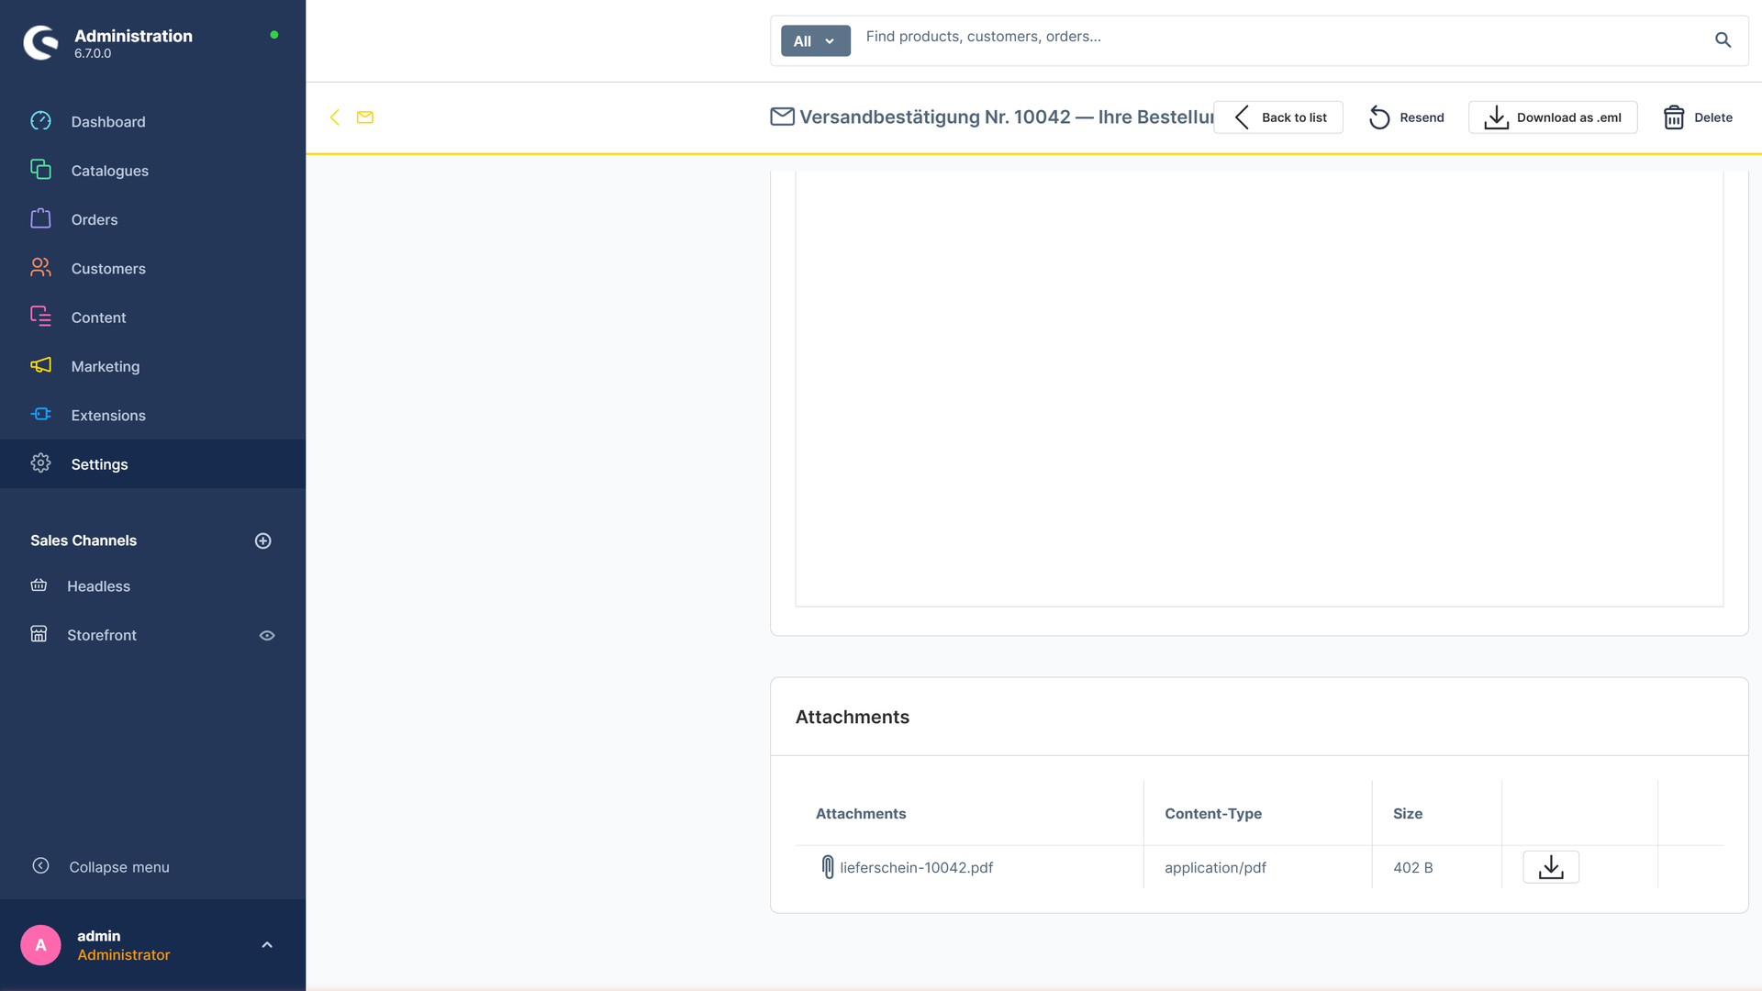Click the Content icon
The image size is (1762, 991).
click(40, 317)
